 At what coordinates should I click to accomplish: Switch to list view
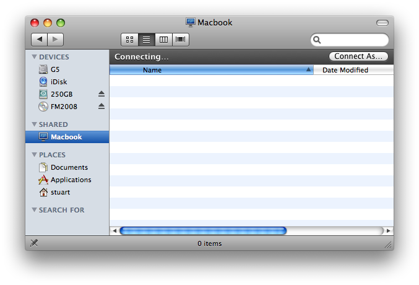coord(147,40)
